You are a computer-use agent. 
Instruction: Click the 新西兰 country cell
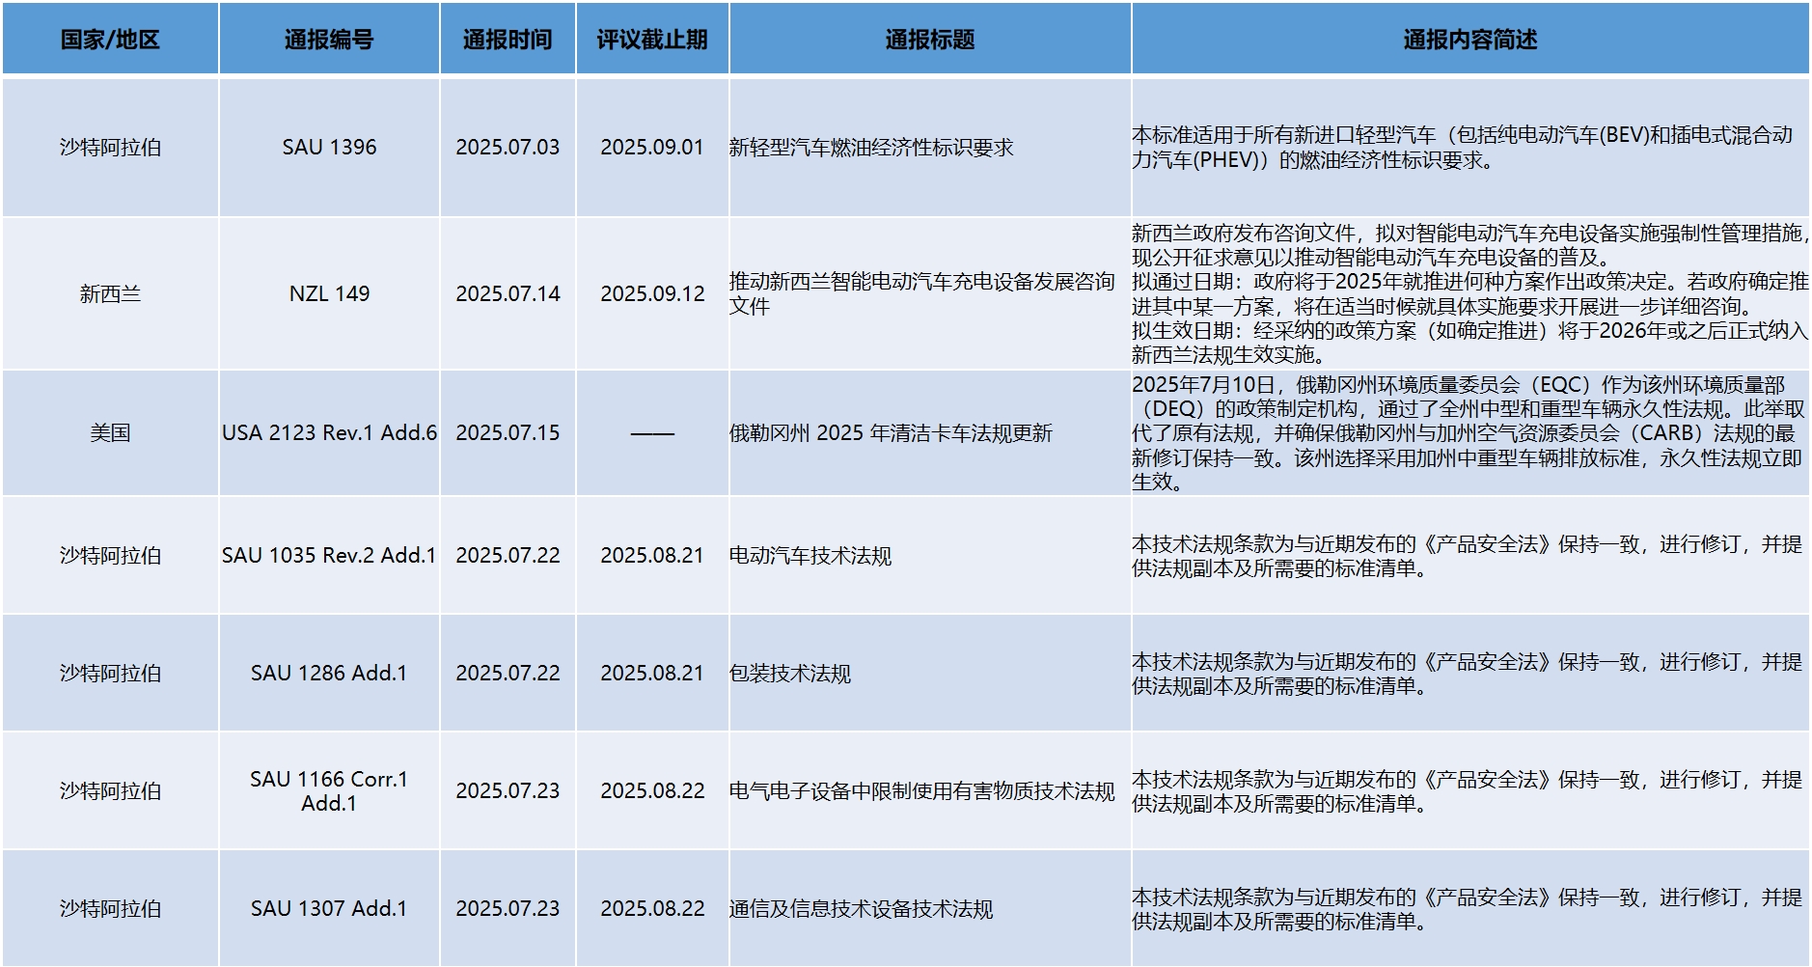(110, 294)
